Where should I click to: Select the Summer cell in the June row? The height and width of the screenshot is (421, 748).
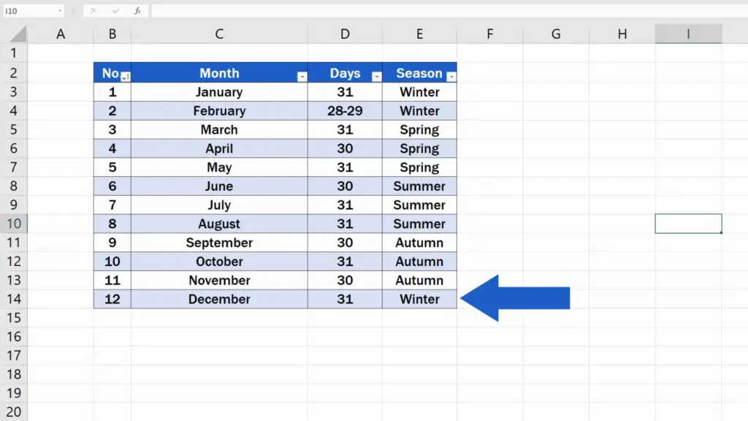tap(419, 186)
